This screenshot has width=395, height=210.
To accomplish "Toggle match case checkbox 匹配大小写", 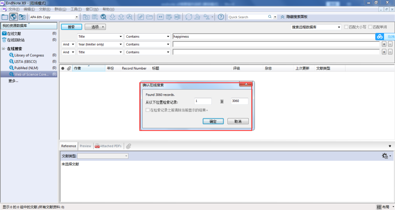I will (346, 27).
